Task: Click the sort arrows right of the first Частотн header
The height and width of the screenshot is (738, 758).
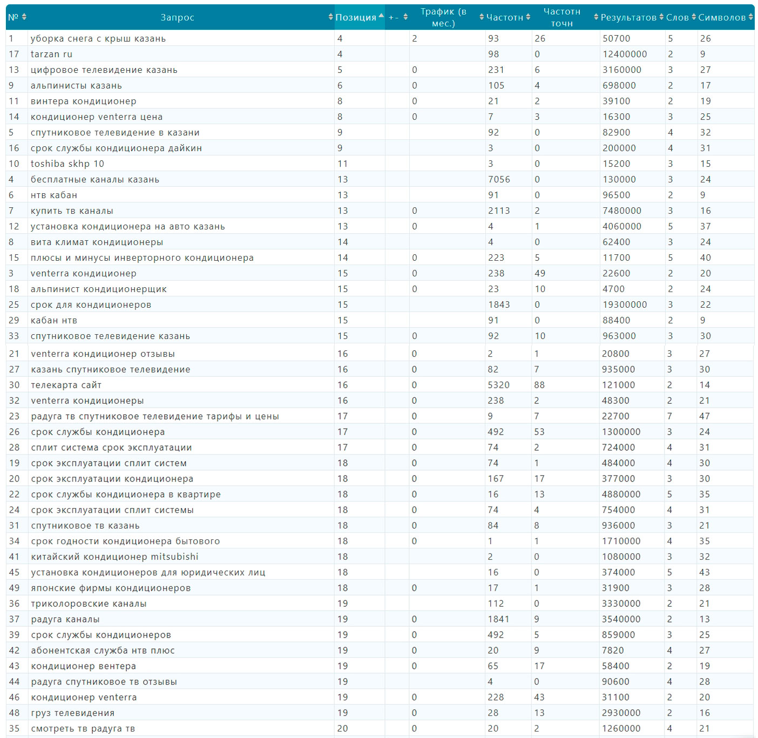Action: 528,17
